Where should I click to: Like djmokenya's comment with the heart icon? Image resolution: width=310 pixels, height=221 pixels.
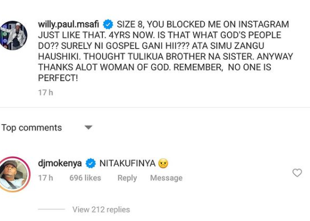[x=297, y=173]
